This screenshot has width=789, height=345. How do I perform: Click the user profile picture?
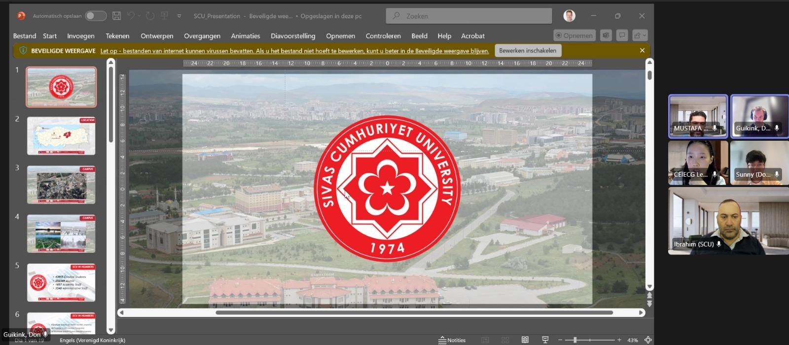pyautogui.click(x=569, y=16)
